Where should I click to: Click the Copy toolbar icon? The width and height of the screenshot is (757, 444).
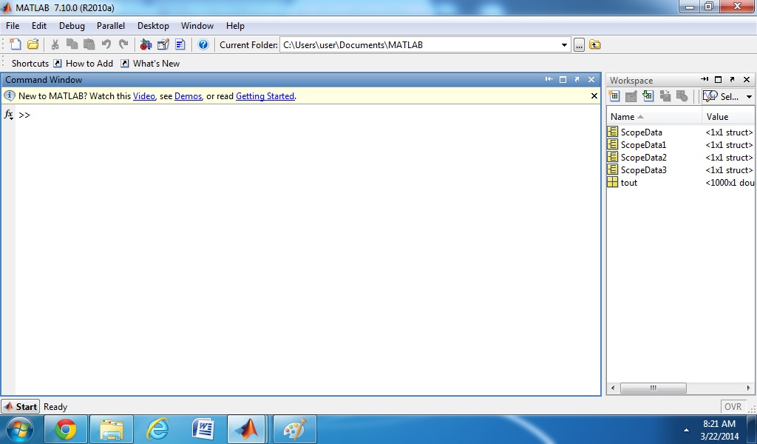point(72,44)
